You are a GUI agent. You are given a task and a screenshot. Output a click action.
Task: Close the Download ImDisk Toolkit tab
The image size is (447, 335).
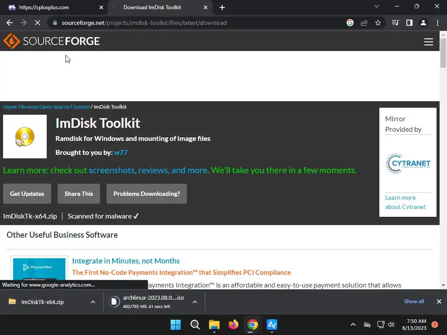click(206, 7)
